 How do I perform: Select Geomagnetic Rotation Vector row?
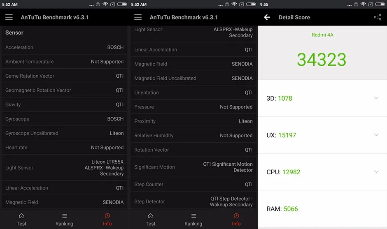click(x=64, y=90)
